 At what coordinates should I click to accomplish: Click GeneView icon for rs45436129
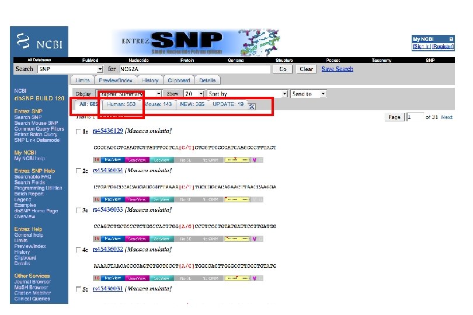point(137,160)
